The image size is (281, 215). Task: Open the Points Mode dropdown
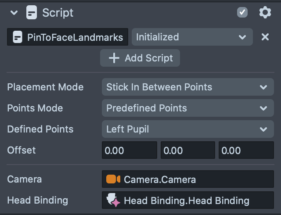point(187,108)
